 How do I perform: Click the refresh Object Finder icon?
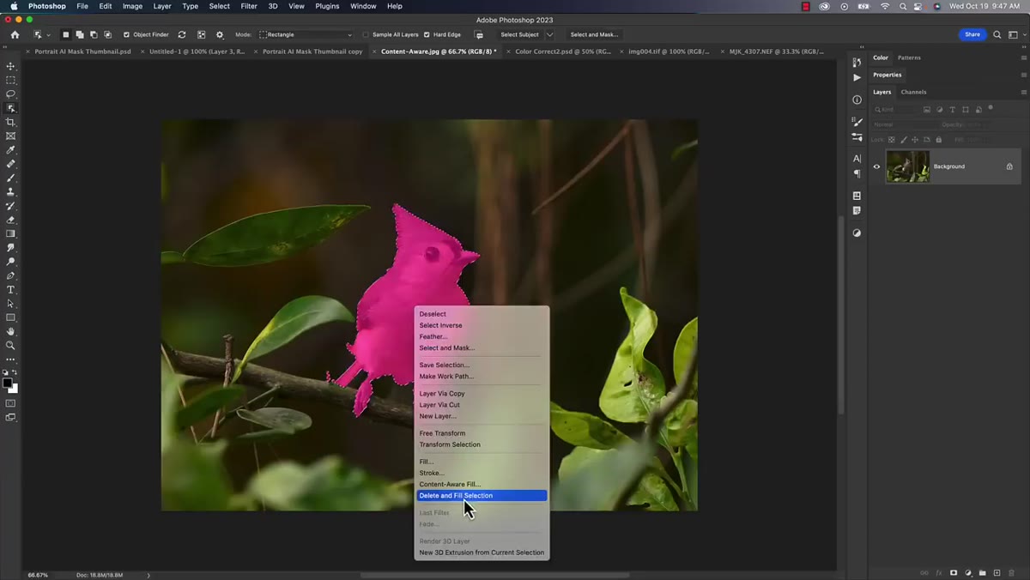tap(182, 34)
